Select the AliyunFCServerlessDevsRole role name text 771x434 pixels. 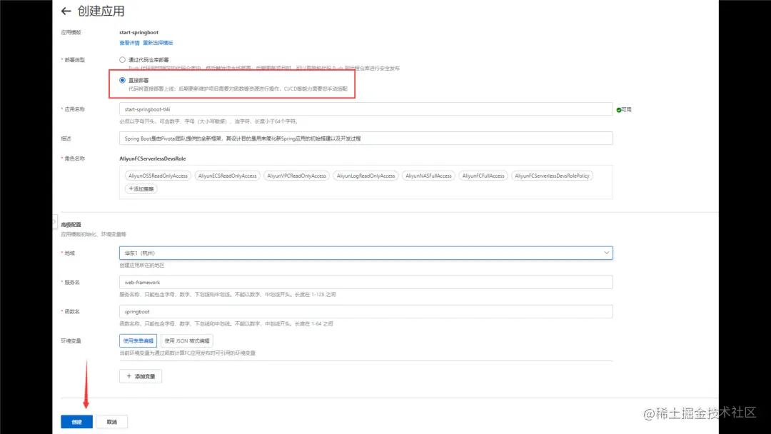coord(153,158)
